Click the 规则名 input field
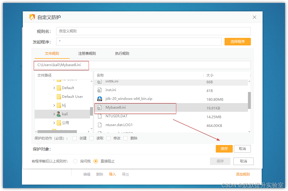The image size is (288, 191). pyautogui.click(x=154, y=31)
